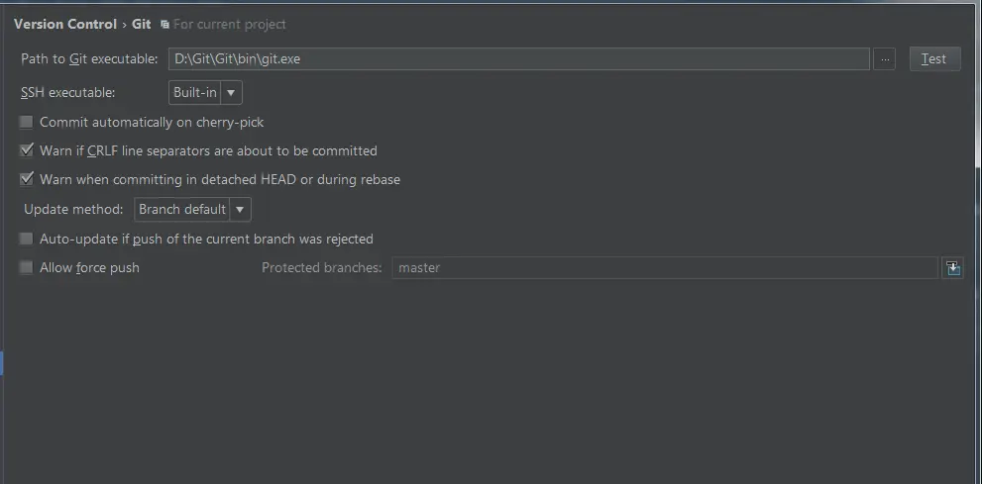The height and width of the screenshot is (484, 982).
Task: Click the Path to Git executable label
Action: point(89,59)
